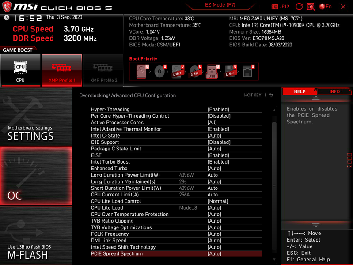Screen dimensions: 353x265
Task: Click the Overclocking\Advanced CPU Configuration breadcrumb
Action: pos(127,96)
